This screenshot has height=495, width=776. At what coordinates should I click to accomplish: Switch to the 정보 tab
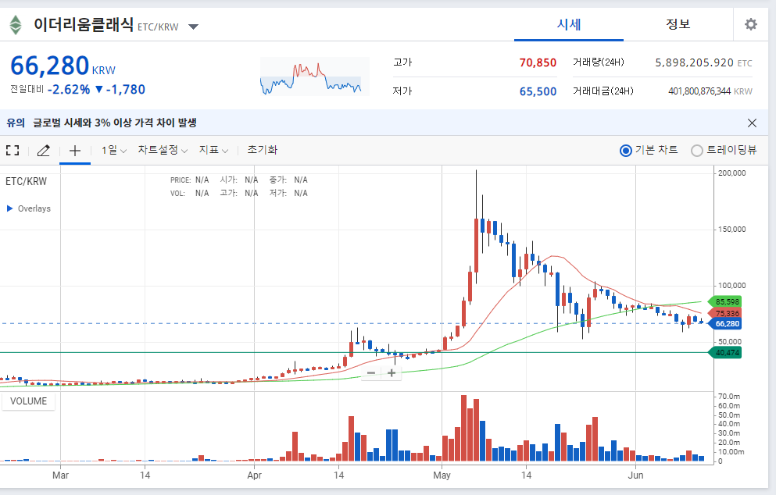678,24
